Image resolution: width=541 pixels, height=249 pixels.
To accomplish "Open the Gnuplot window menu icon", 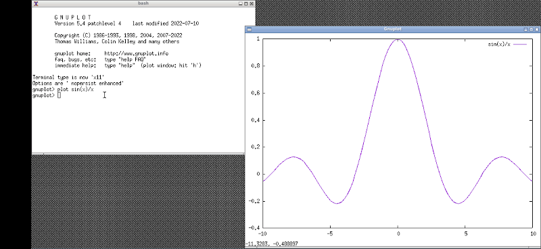I will [249, 30].
